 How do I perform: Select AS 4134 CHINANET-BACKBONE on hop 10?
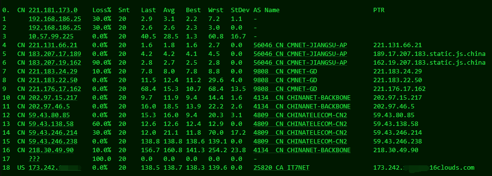pos(302,98)
